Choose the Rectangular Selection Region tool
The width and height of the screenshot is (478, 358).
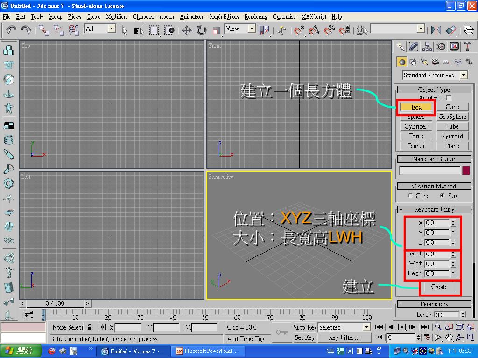pos(154,30)
